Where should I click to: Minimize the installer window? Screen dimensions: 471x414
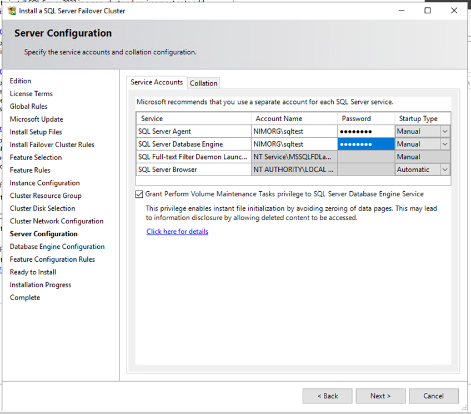point(401,11)
